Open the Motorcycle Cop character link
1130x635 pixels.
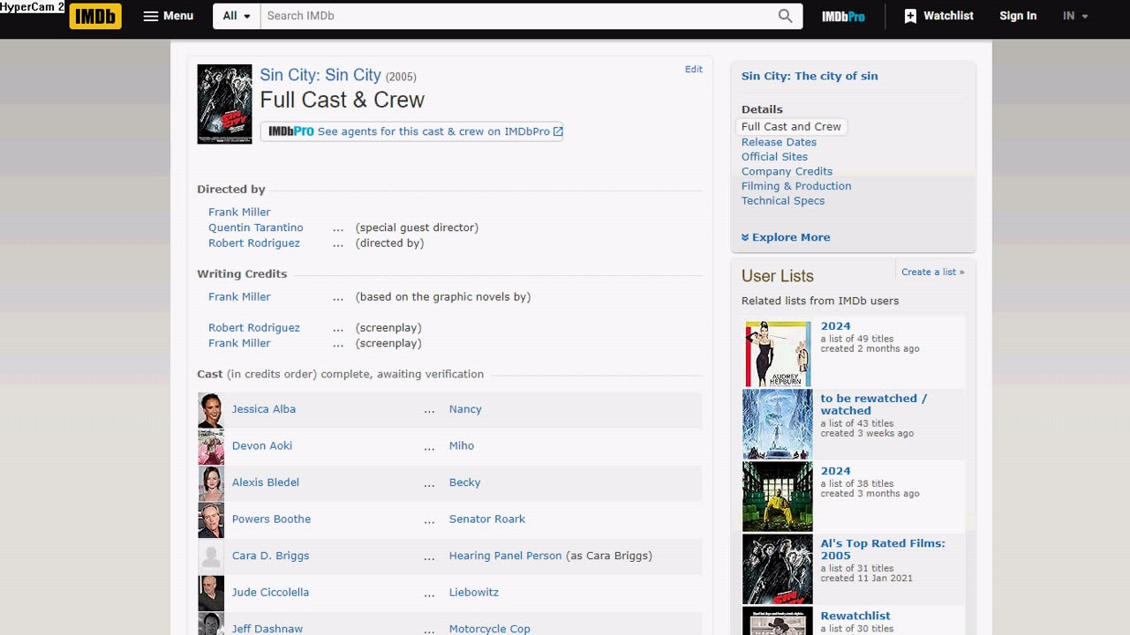point(490,629)
